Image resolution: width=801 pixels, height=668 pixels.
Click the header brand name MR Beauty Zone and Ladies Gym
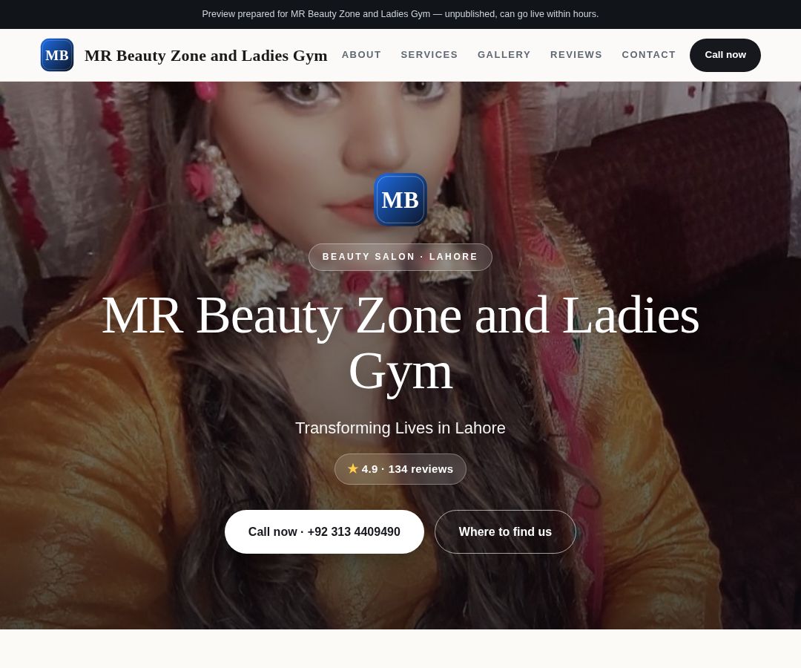coord(206,55)
